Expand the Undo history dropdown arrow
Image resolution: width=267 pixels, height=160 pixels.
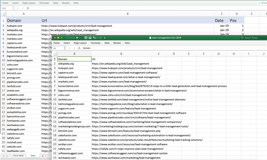pyautogui.click(x=97, y=38)
